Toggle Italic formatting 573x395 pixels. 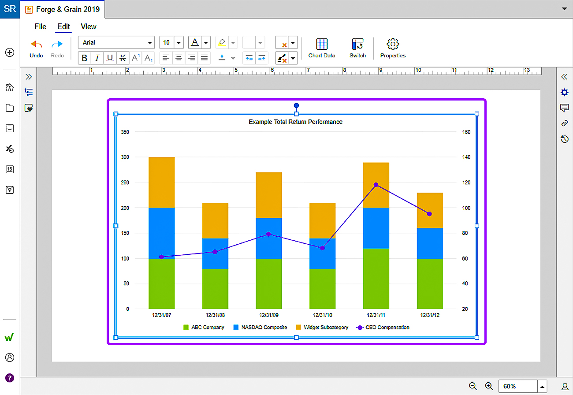[x=97, y=58]
